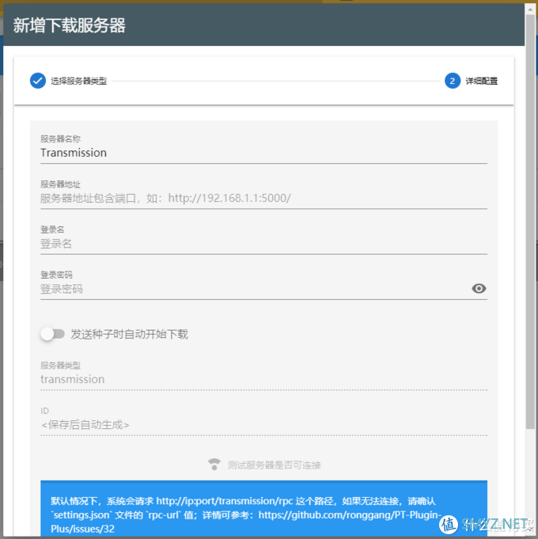Click the wifi test connection icon

[214, 465]
